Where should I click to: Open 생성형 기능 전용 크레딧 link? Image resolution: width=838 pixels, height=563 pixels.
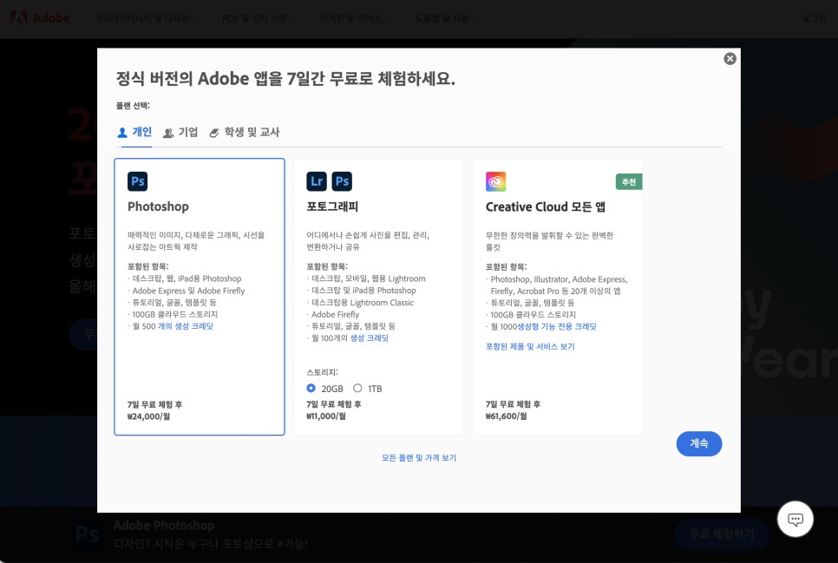557,327
